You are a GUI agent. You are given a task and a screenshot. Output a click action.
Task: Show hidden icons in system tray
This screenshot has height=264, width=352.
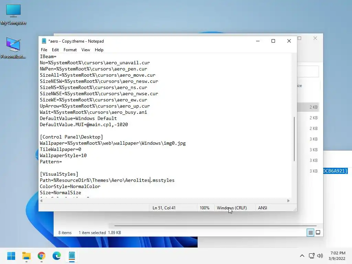coord(302,256)
